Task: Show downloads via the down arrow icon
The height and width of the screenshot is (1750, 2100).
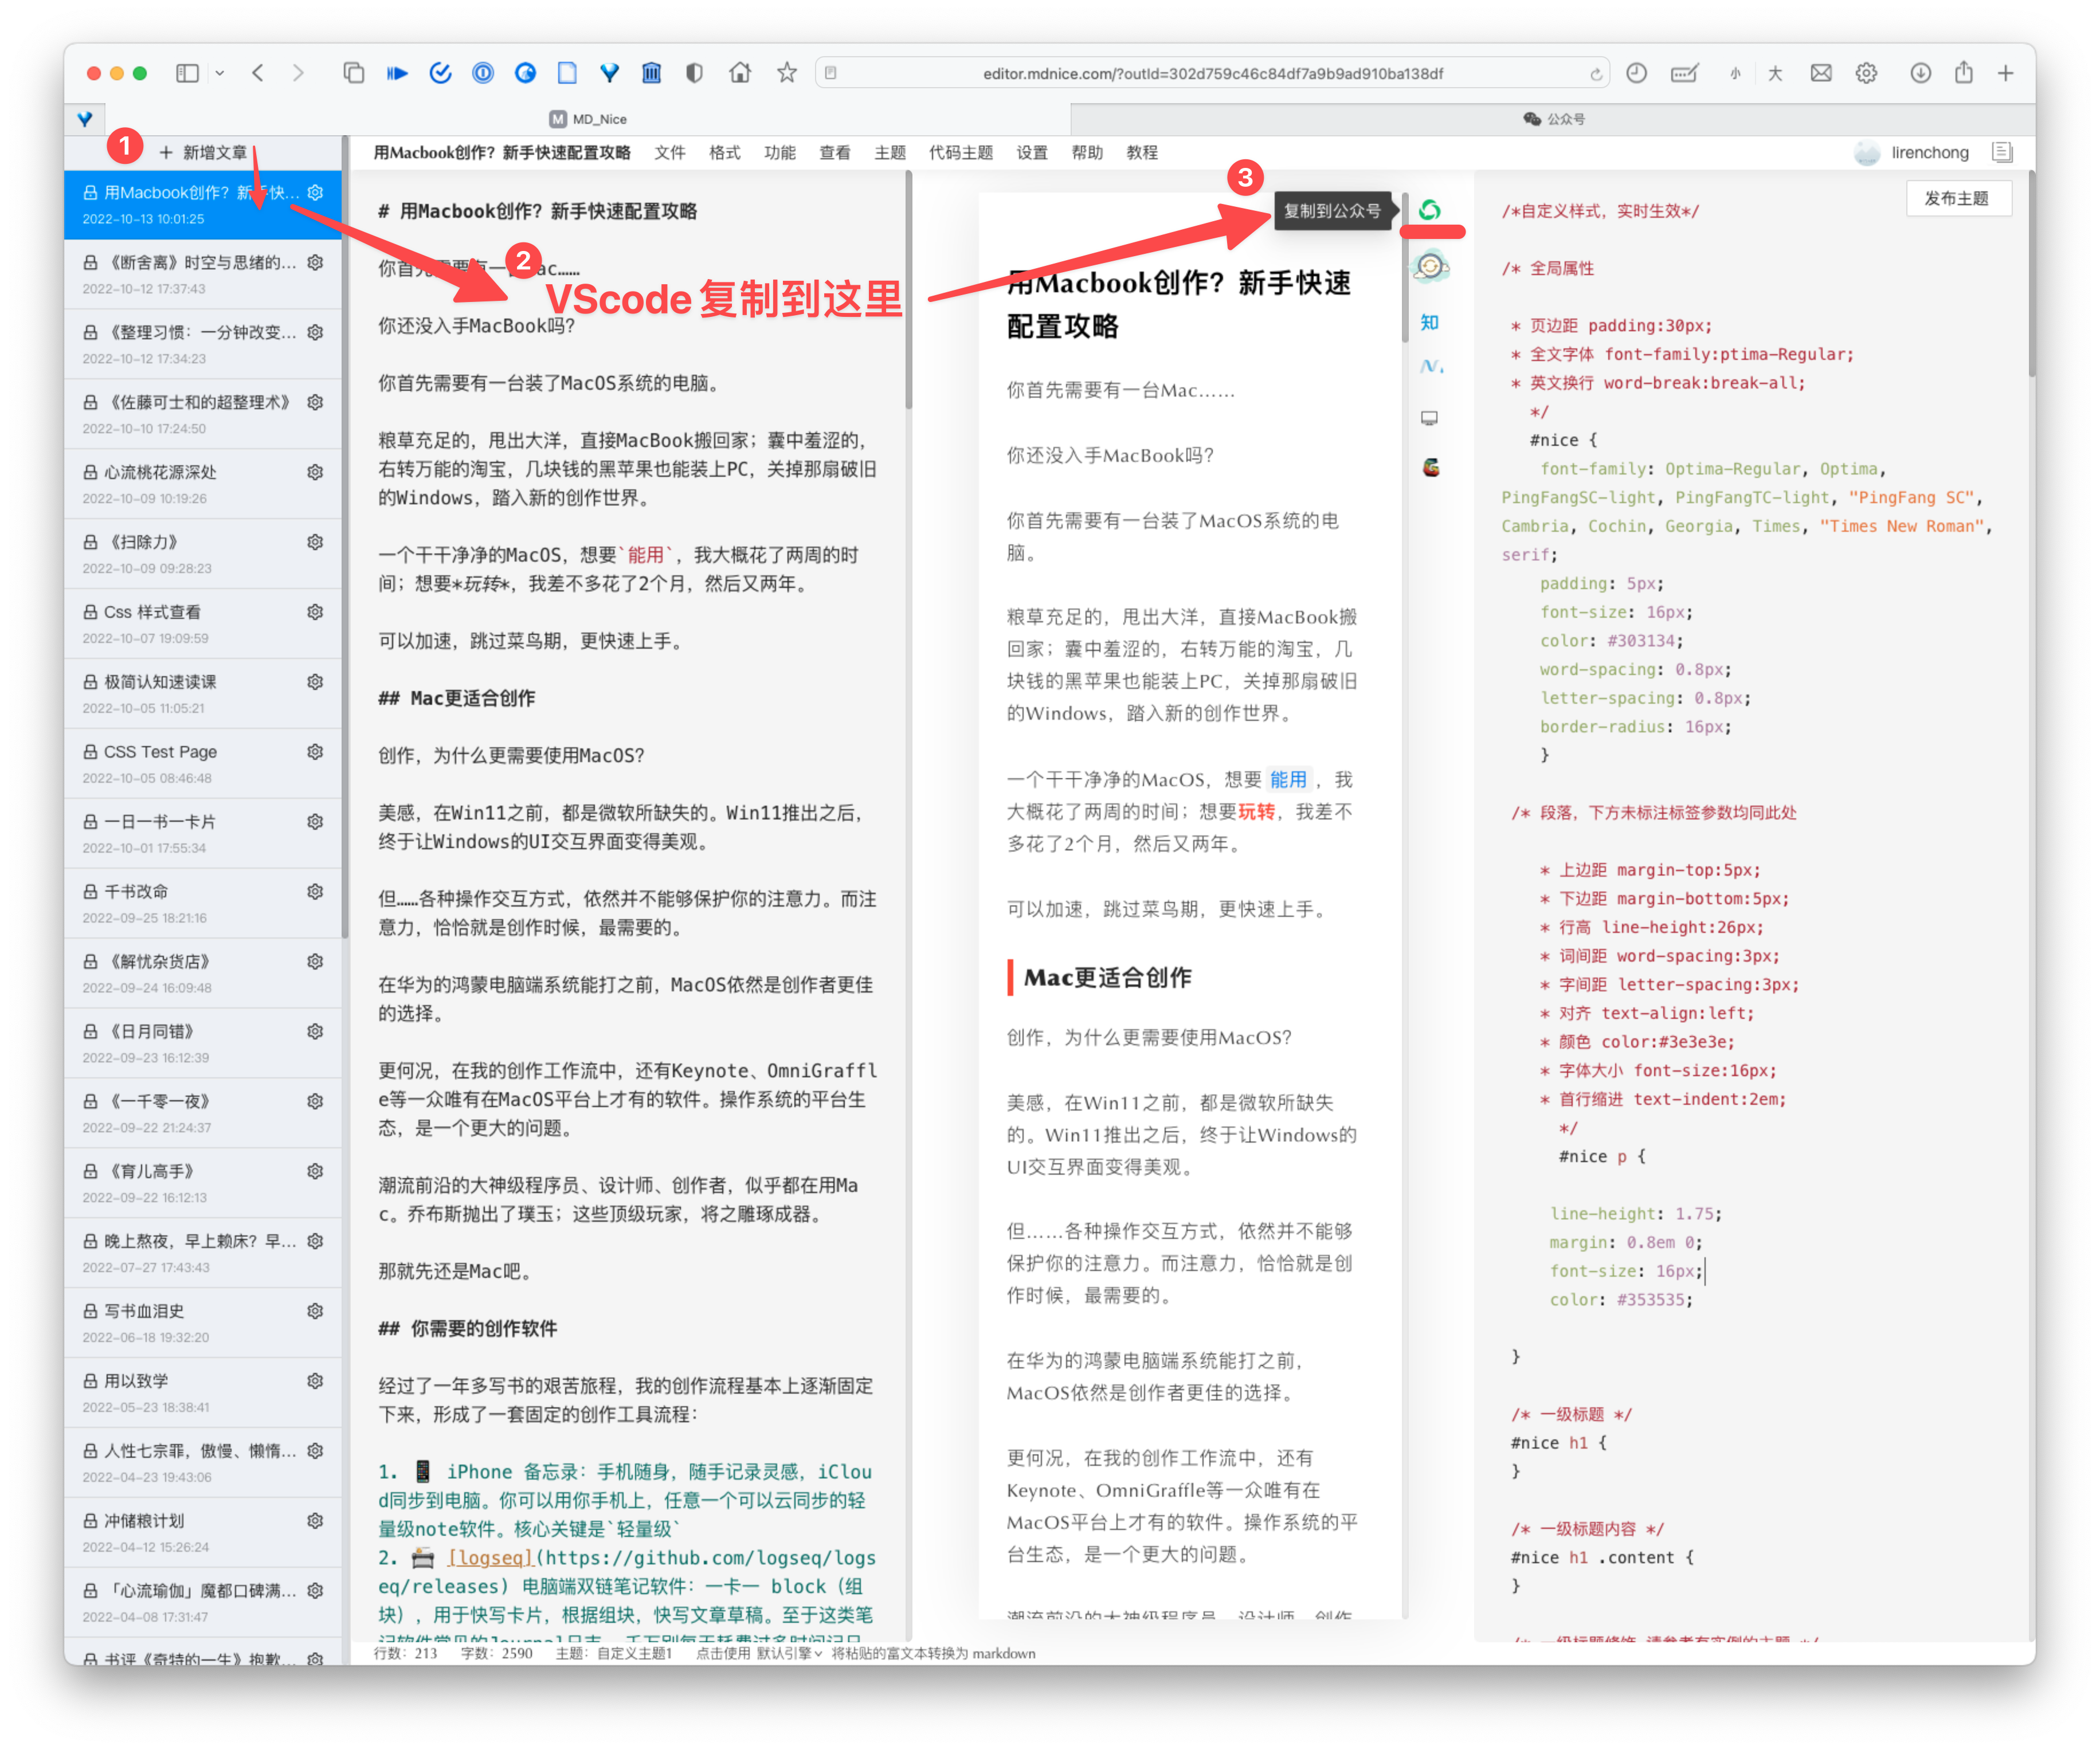Action: click(1920, 73)
